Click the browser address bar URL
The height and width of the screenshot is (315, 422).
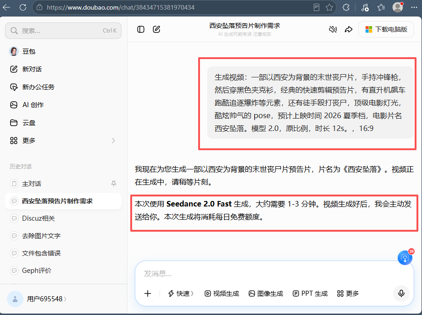pos(121,7)
